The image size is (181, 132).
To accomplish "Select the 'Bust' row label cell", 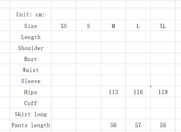I will [x=31, y=59].
